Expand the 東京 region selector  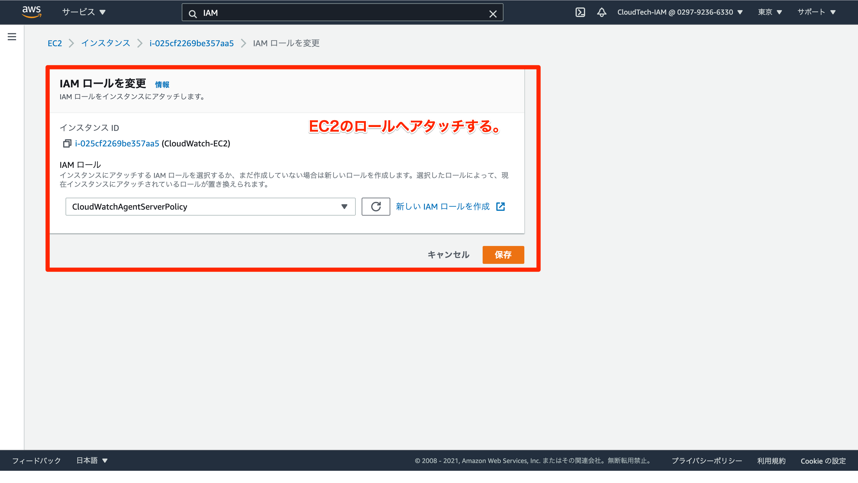point(770,12)
